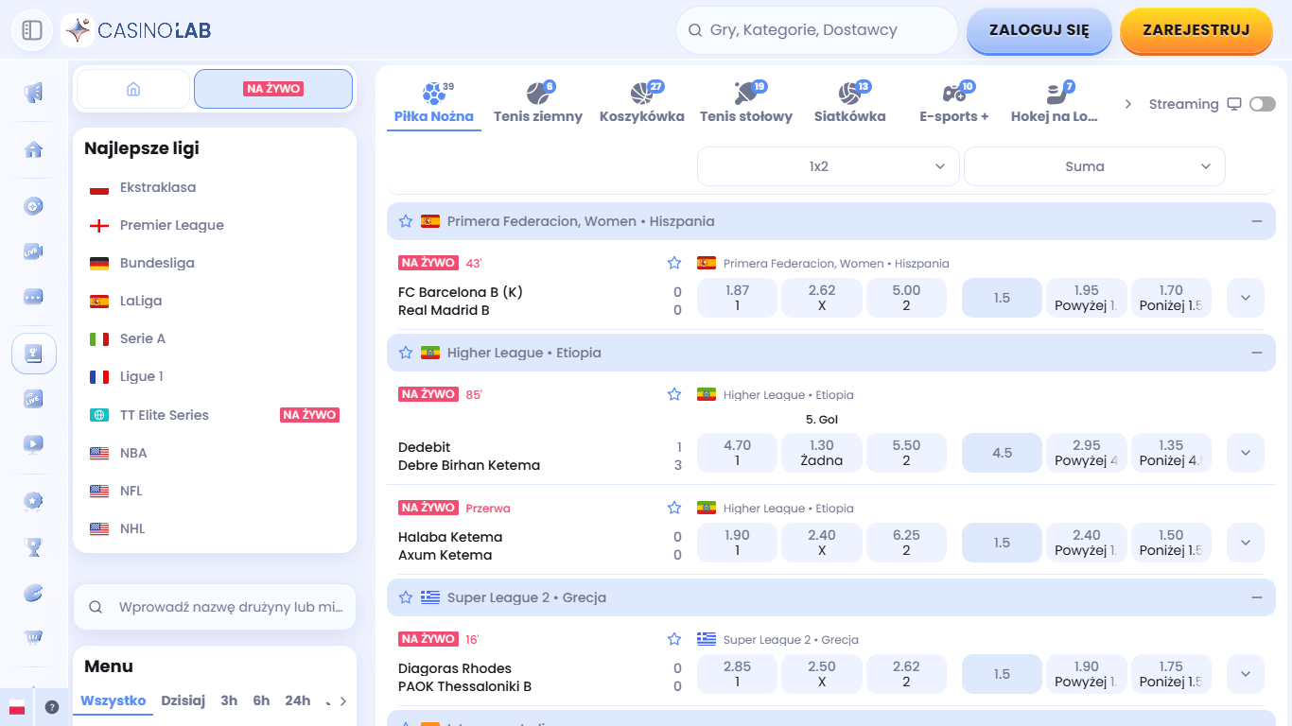Viewport: 1292px width, 726px height.
Task: Open the star badge icon in sidebar
Action: (33, 501)
